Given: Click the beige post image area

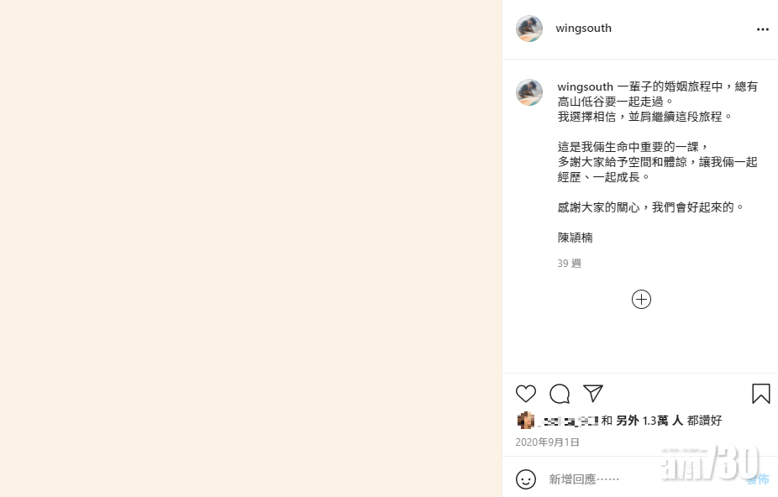Looking at the screenshot, I should 251,248.
